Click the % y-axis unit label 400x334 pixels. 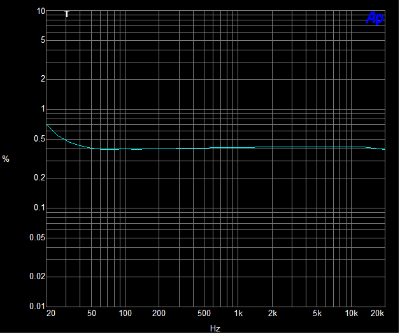(x=6, y=159)
